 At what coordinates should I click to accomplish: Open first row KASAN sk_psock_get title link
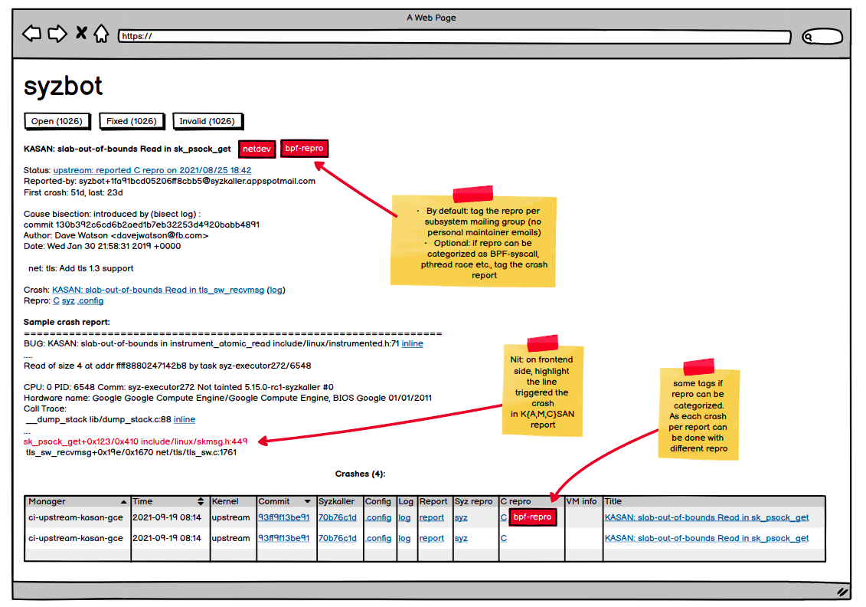point(707,517)
